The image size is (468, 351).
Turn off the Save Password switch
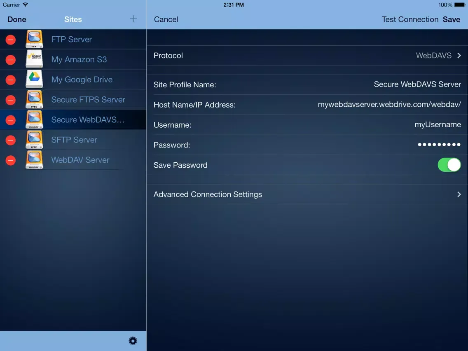[449, 165]
